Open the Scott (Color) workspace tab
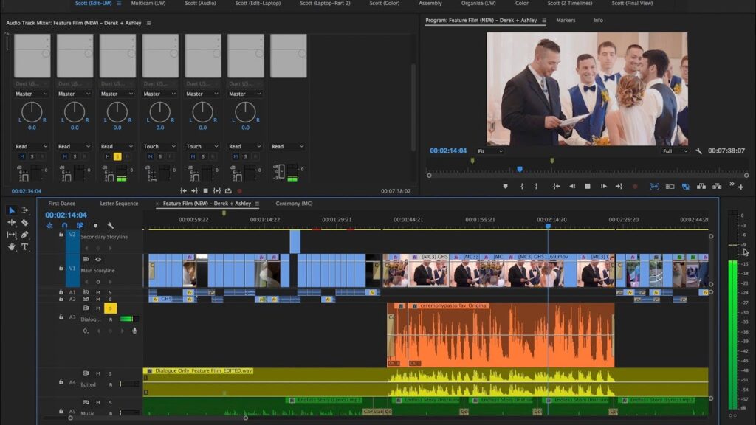 pyautogui.click(x=385, y=4)
